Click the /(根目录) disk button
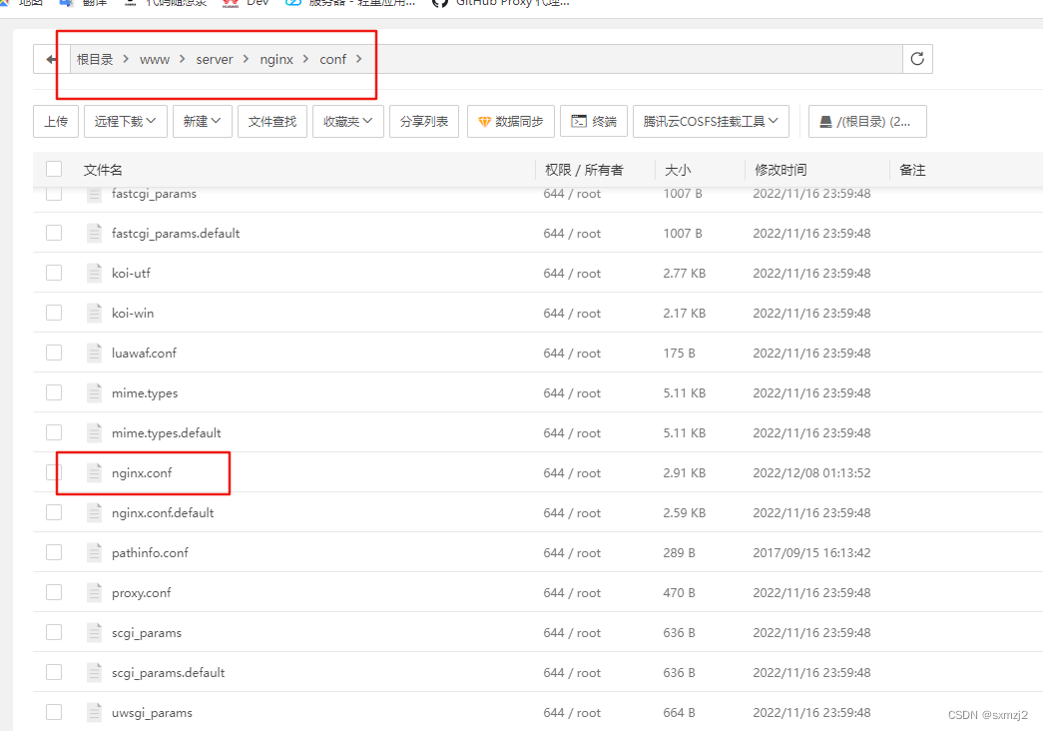The image size is (1043, 731). tap(867, 121)
